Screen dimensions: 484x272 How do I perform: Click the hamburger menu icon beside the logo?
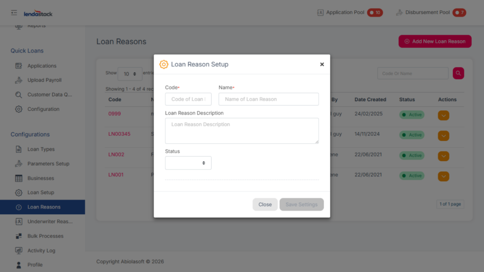(14, 13)
